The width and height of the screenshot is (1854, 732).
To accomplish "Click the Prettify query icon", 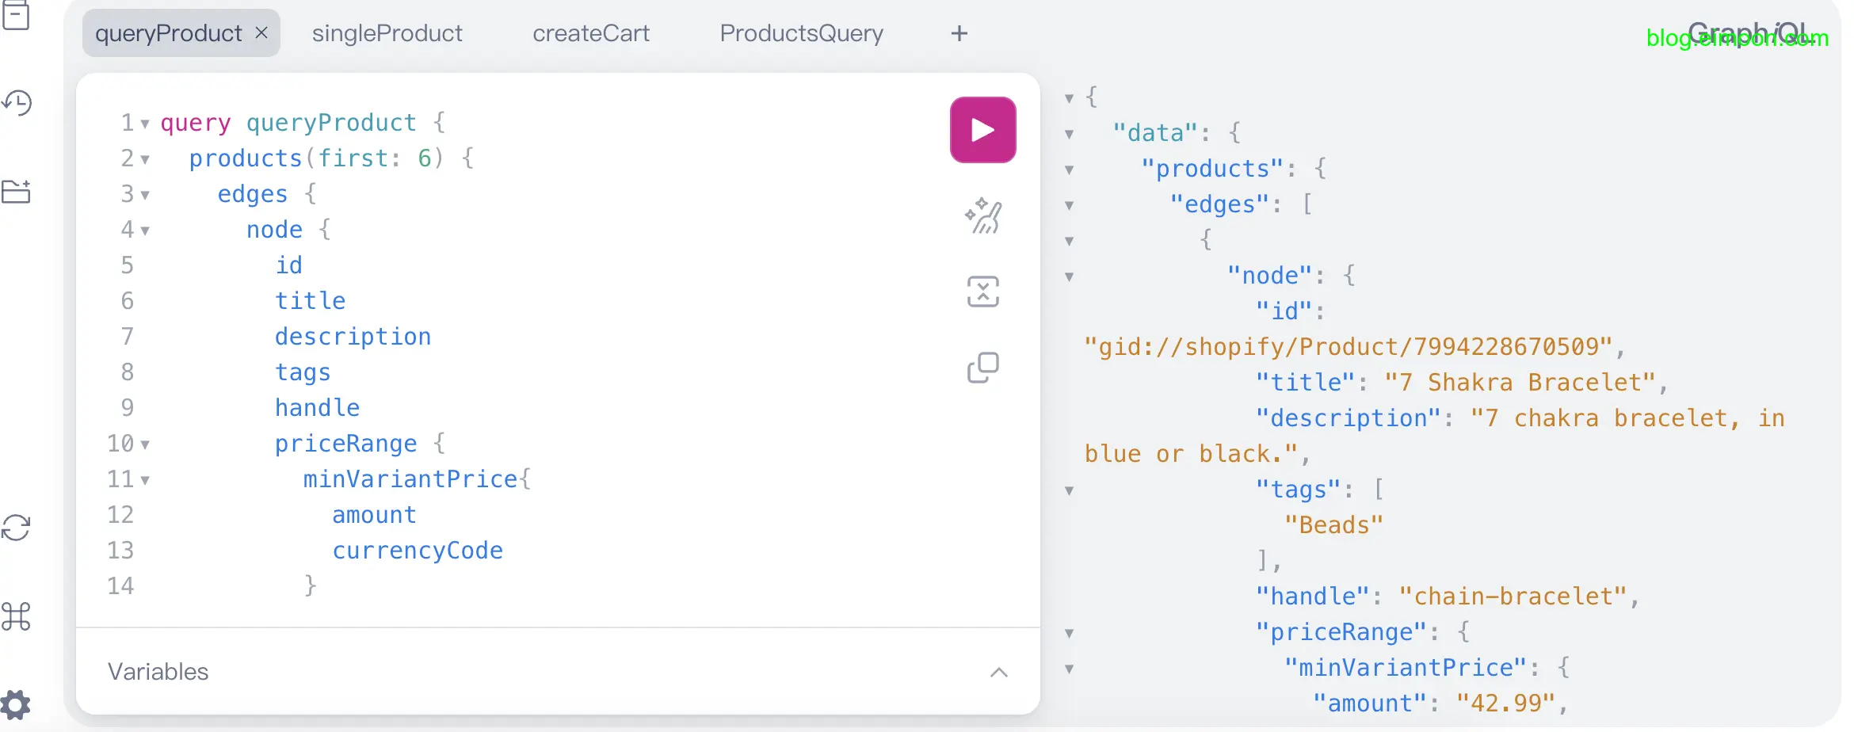I will point(982,215).
